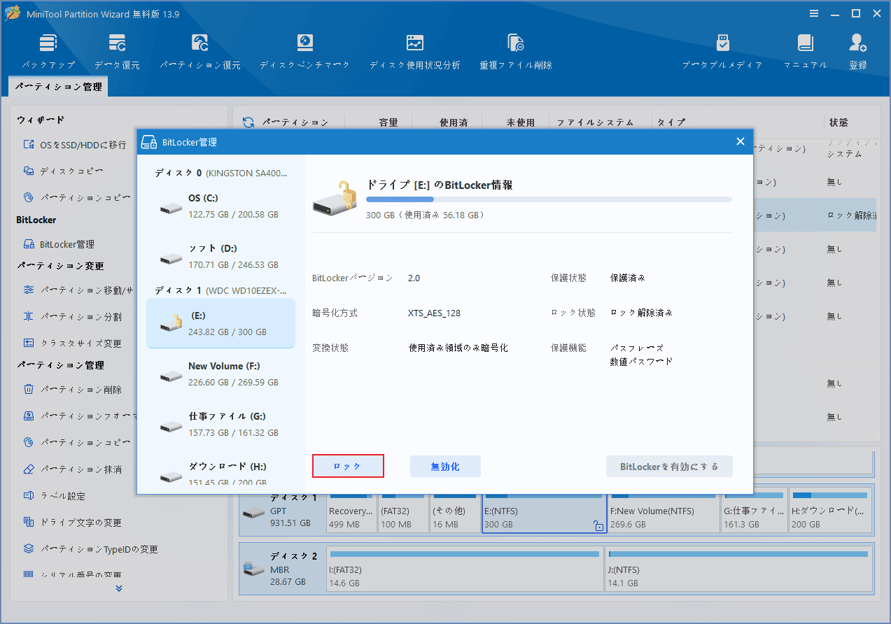Select Split Partition in sidebar

point(72,317)
